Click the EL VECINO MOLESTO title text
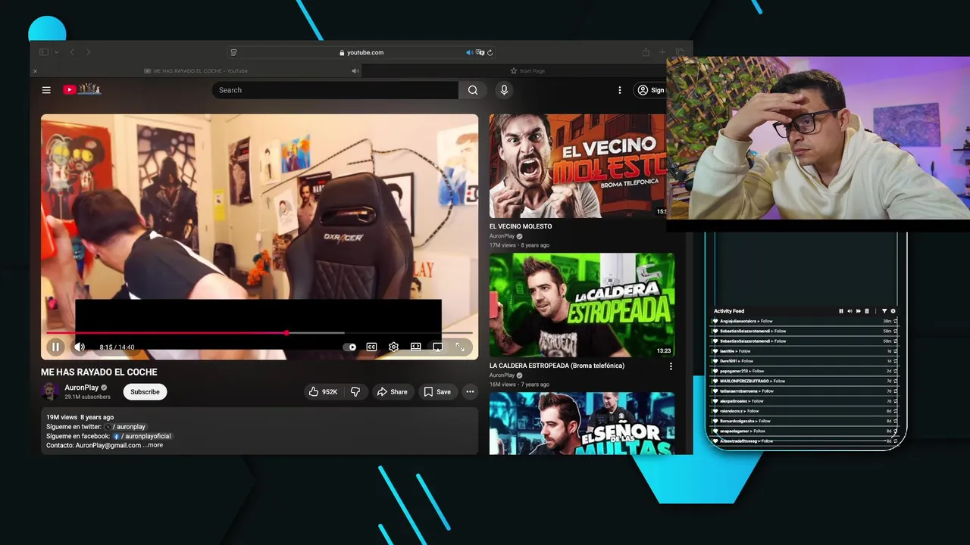 [x=521, y=226]
